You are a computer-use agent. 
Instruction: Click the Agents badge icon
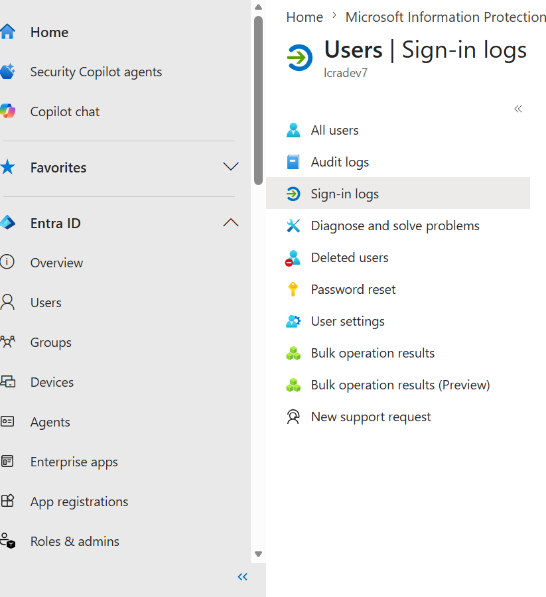click(x=7, y=421)
